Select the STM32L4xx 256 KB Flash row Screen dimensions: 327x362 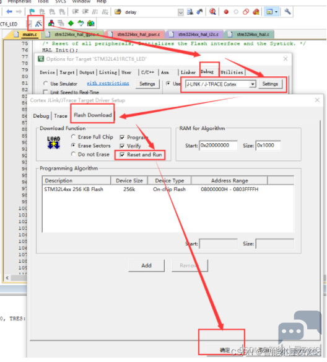tap(168, 189)
